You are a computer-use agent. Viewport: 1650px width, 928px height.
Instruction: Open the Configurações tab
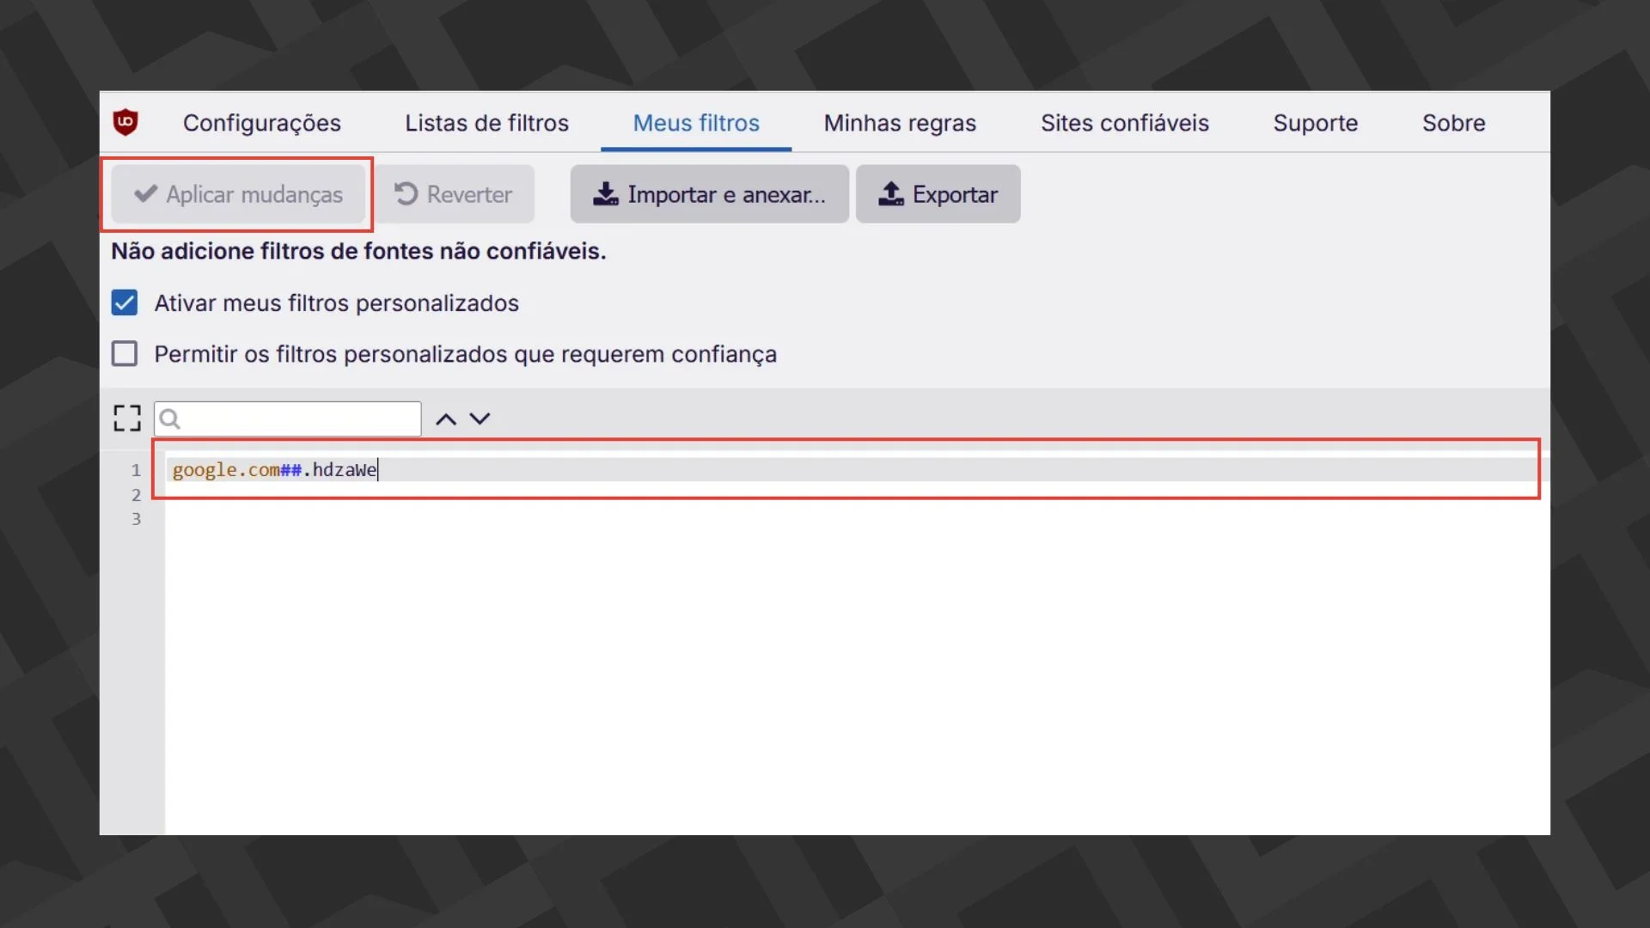262,123
